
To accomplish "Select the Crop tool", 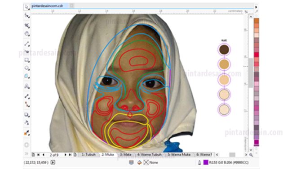I will click(27, 25).
